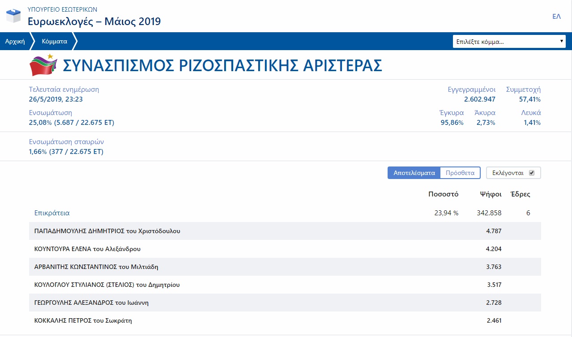Click the Επικράτεια link
This screenshot has width=572, height=337.
(52, 213)
